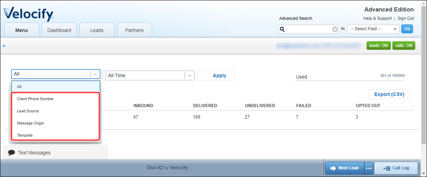Click the opted out value 3
Screen dimensions: 427x177
pos(357,117)
